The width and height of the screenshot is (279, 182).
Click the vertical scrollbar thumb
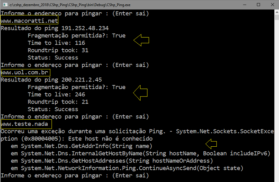277,17
